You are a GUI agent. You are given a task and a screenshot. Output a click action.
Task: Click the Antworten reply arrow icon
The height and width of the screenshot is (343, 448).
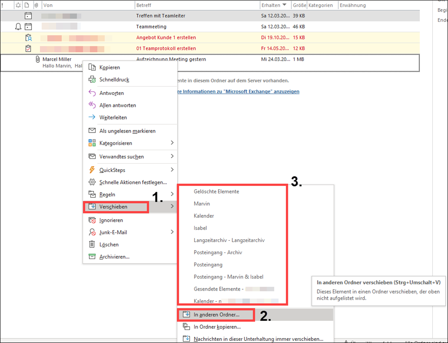point(92,93)
